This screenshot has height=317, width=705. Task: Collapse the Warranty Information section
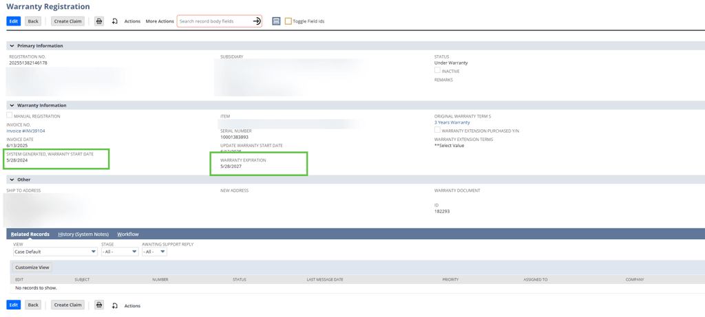(12, 105)
